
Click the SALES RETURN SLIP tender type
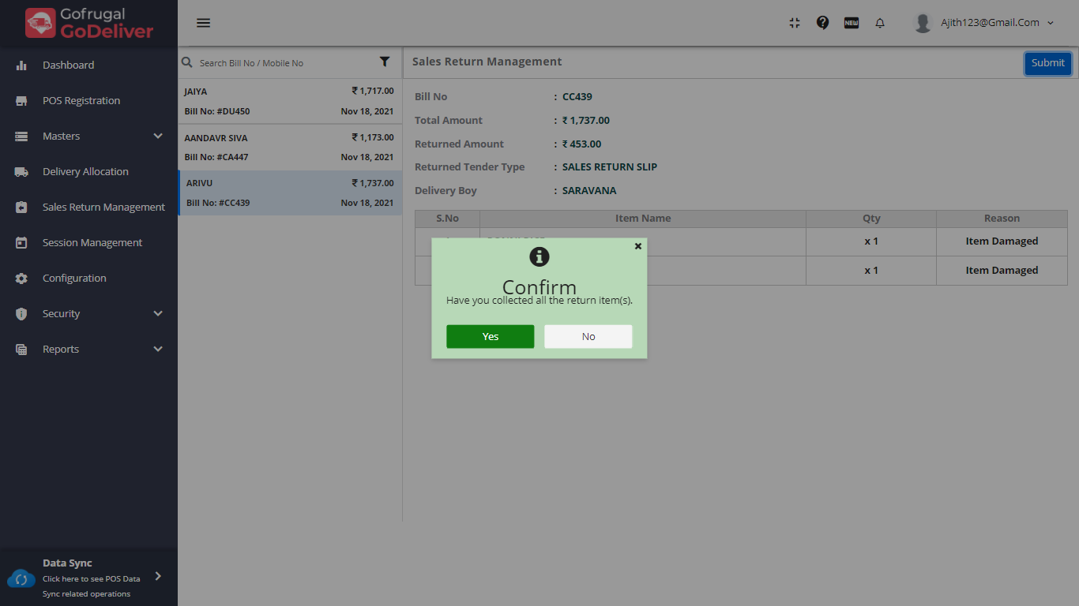[x=610, y=167]
